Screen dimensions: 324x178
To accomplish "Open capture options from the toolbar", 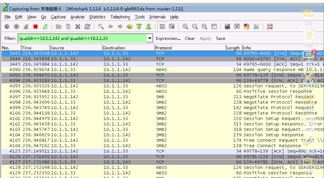I will coord(17,27).
